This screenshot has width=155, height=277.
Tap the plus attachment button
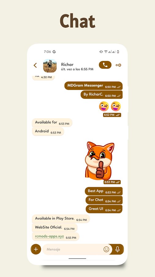pos(36,249)
